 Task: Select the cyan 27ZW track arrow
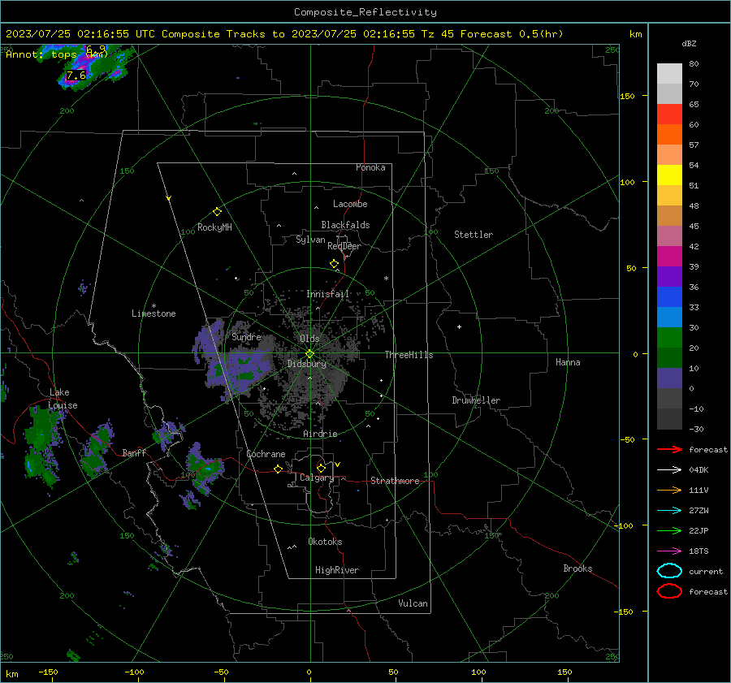(669, 511)
